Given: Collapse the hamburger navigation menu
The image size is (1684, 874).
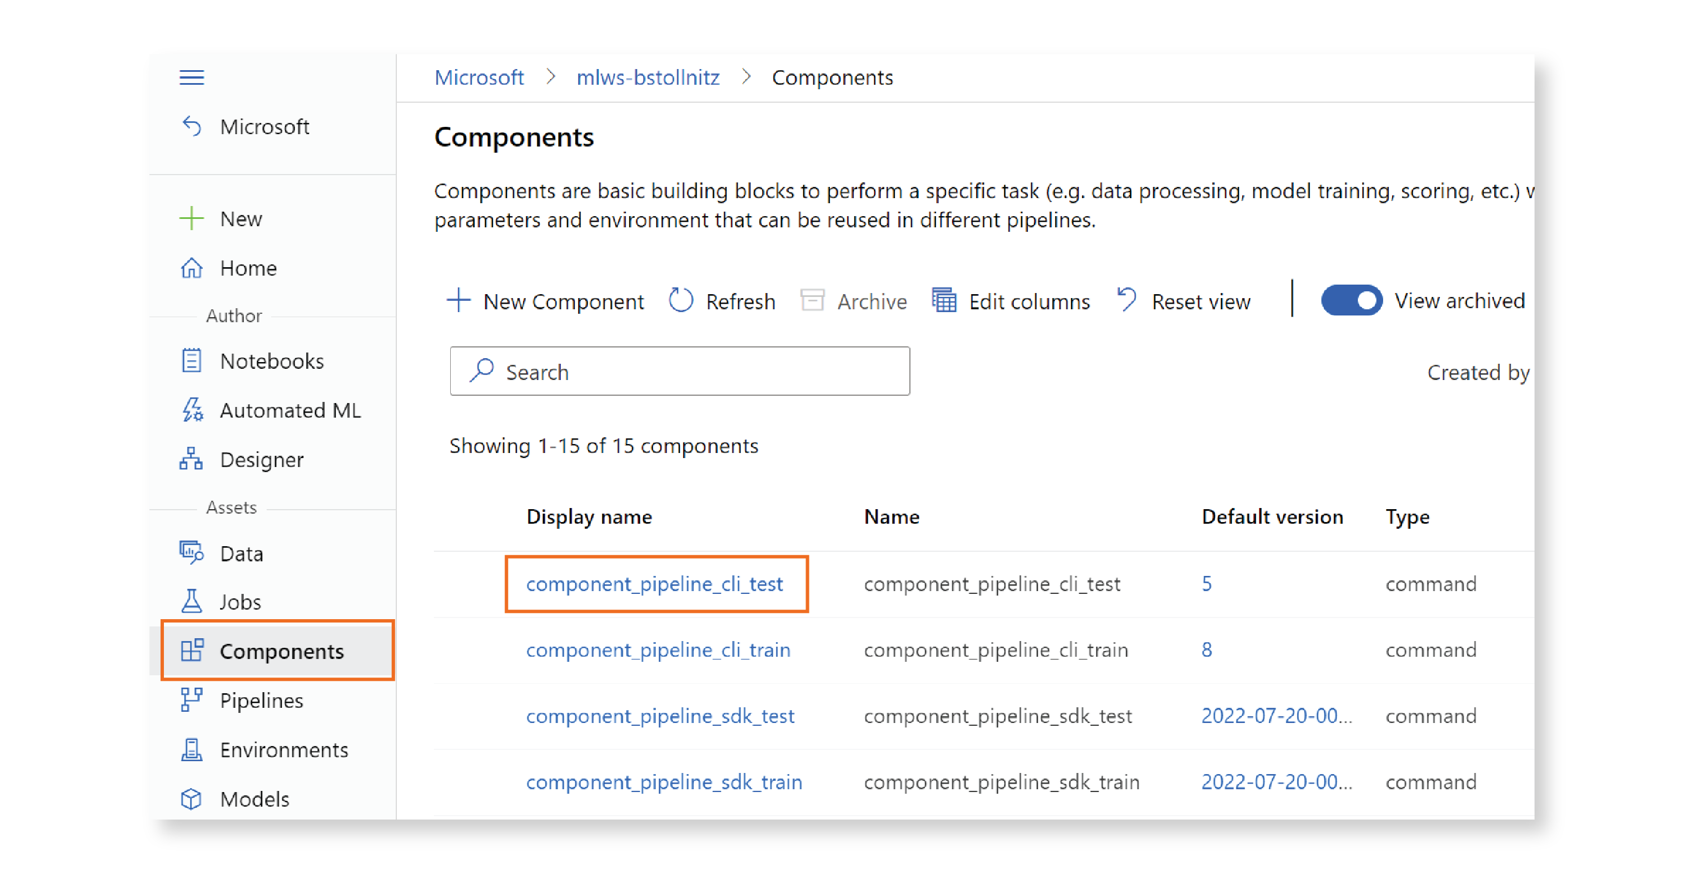Looking at the screenshot, I should point(191,78).
